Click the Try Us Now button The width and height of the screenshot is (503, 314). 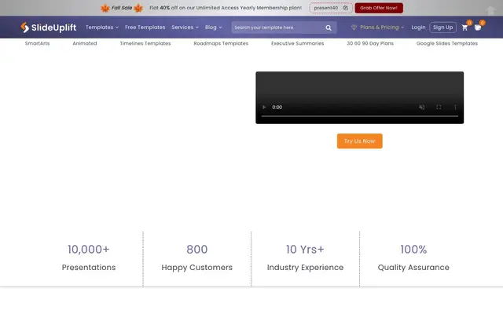click(x=360, y=141)
